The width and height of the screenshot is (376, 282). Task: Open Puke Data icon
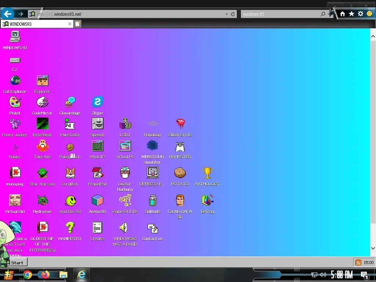click(70, 124)
